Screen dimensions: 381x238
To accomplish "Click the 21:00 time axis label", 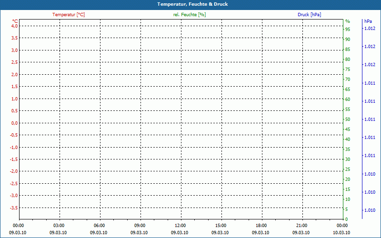I will click(x=301, y=226).
